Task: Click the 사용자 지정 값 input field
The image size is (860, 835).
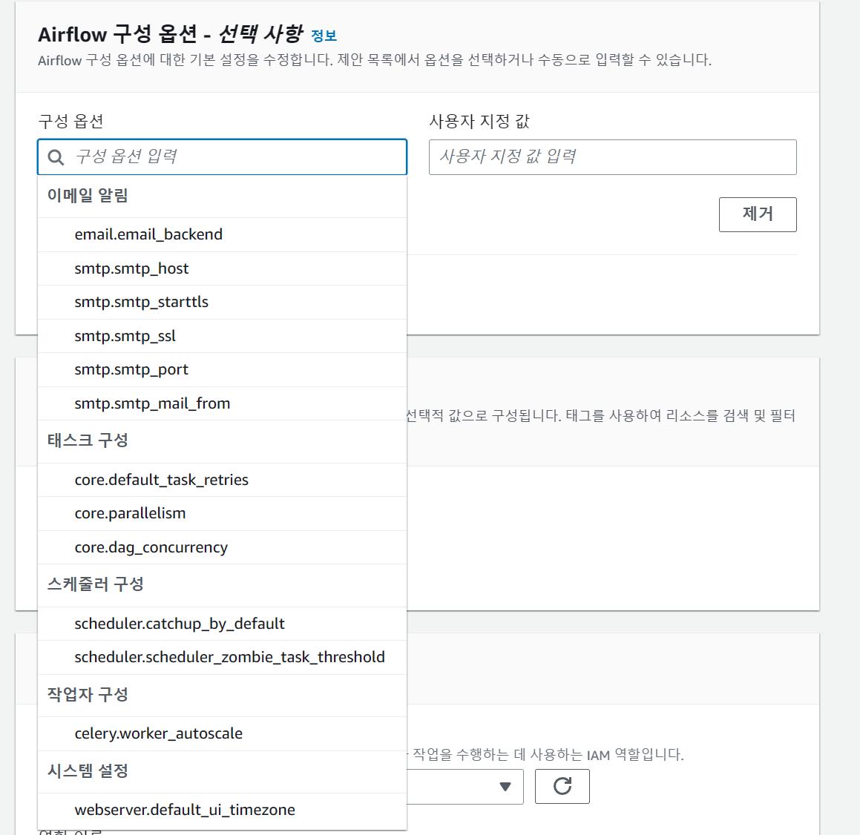Action: [x=612, y=157]
